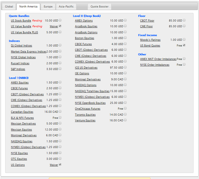Image resolution: width=199 pixels, height=179 pixels.
Task: Open the Venture Equities link
Action: tap(85, 120)
